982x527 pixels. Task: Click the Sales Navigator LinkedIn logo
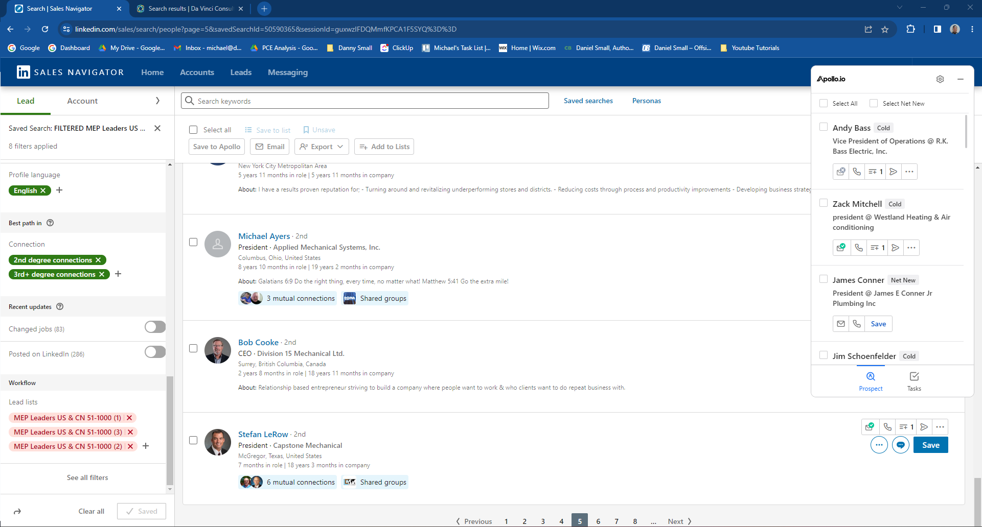tap(23, 72)
